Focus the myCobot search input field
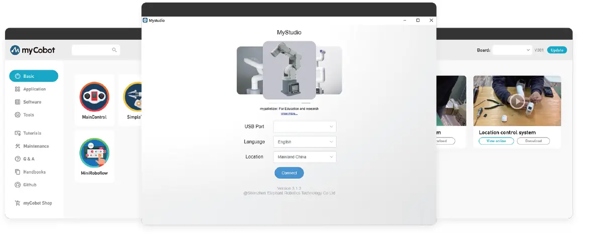 tap(96, 50)
